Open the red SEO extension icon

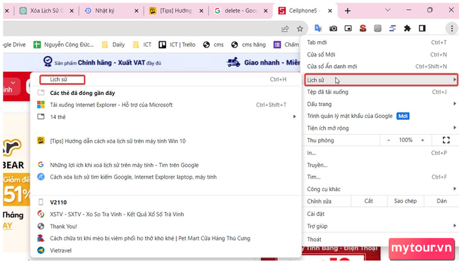pyautogui.click(x=363, y=28)
